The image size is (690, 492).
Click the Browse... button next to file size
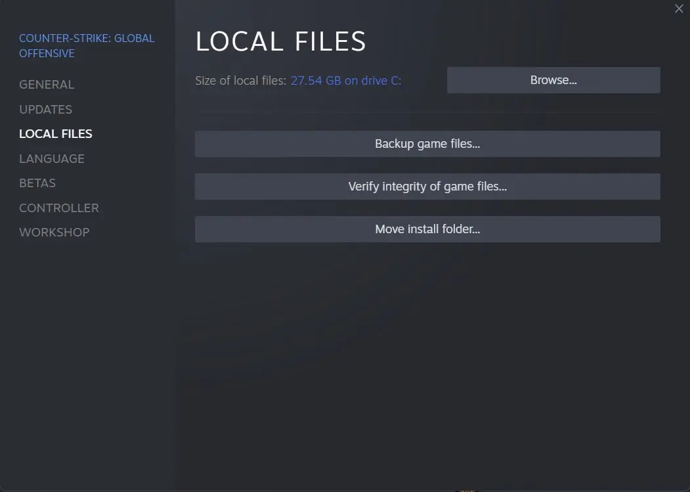[x=553, y=79]
